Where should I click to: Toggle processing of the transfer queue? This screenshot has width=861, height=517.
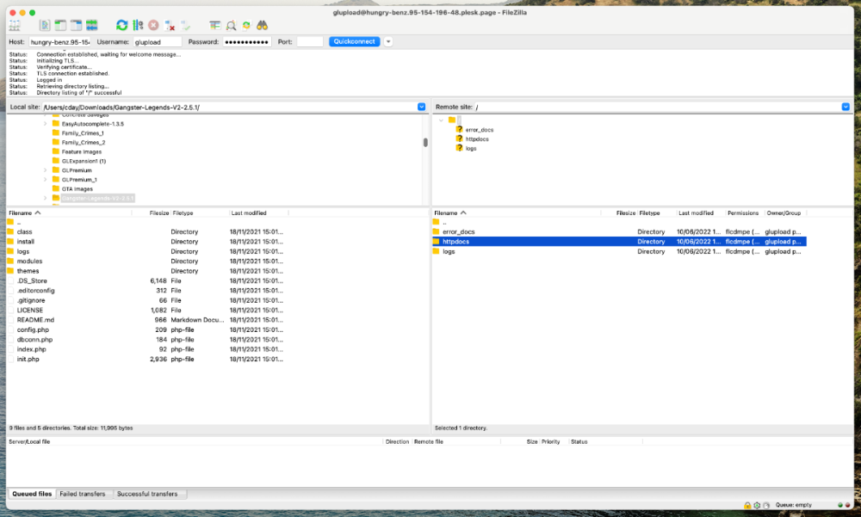coord(138,26)
